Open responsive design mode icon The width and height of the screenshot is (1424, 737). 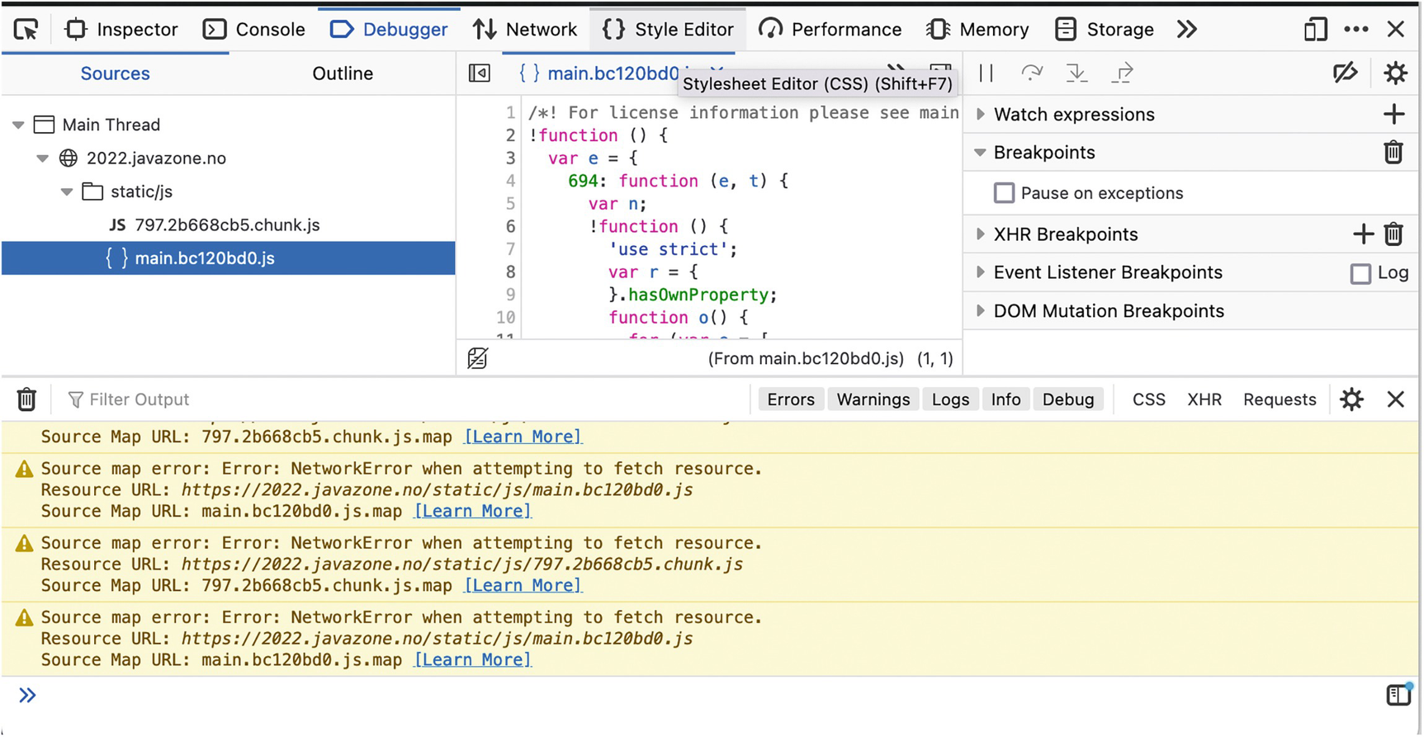click(1315, 30)
